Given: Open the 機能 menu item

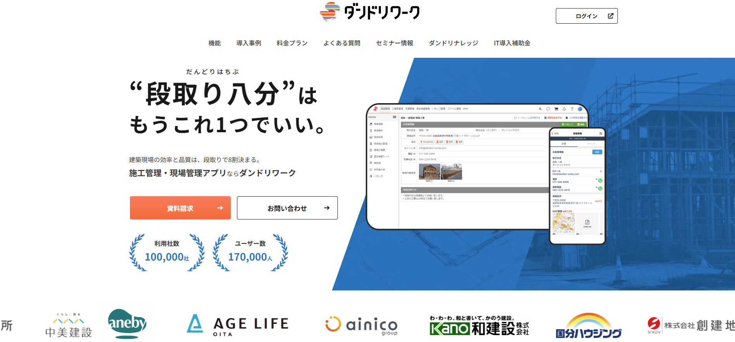Looking at the screenshot, I should (x=214, y=43).
